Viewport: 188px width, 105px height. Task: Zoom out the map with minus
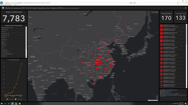(x=157, y=98)
